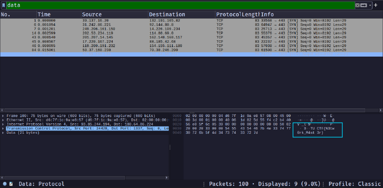Sort packets by the Length column header
Viewport: 383px width, 188px height.
[x=250, y=14]
